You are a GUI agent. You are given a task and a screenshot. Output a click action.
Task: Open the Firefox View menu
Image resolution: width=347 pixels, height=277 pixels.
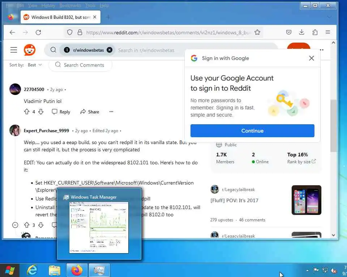(33, 5)
